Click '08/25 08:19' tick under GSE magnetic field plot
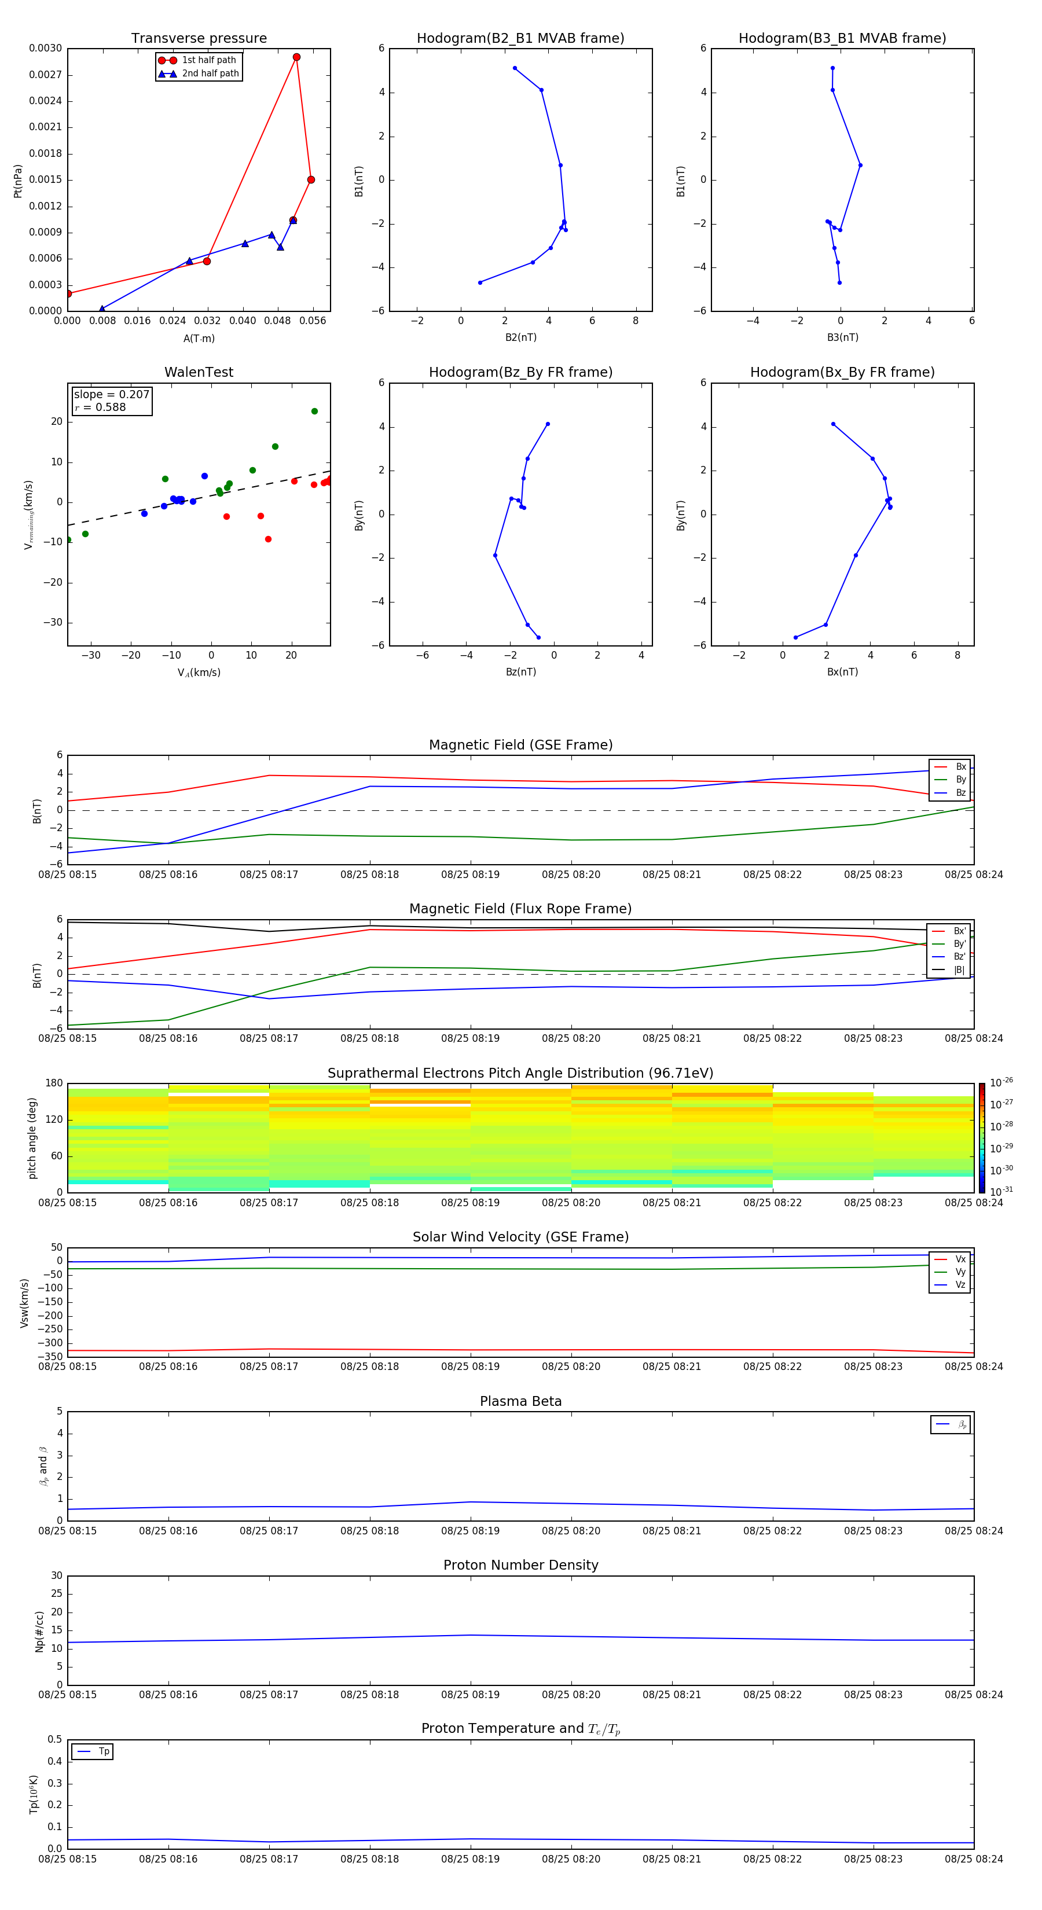 (x=470, y=875)
